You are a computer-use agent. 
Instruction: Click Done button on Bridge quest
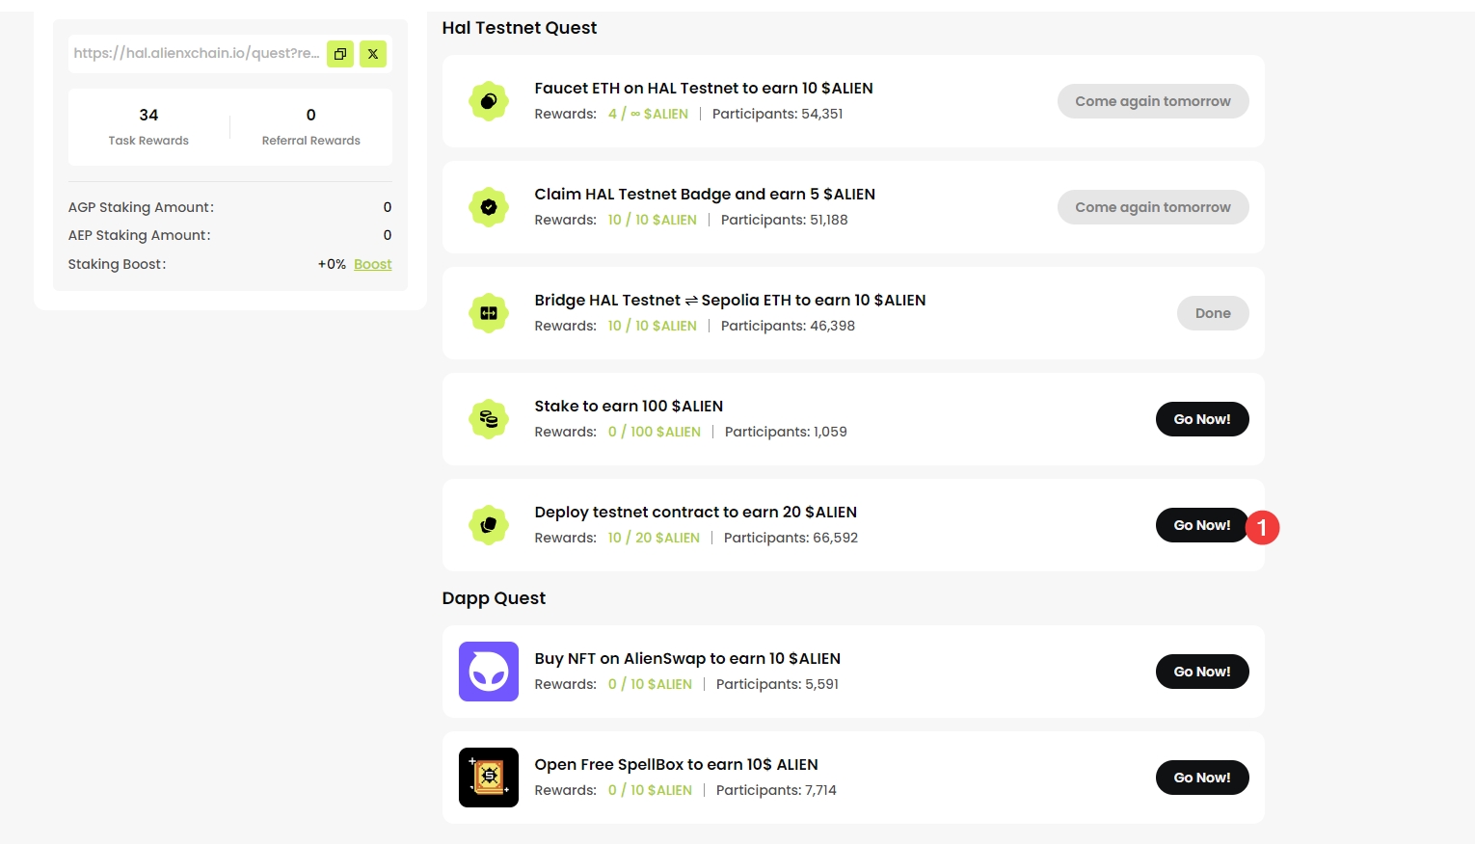(1212, 313)
